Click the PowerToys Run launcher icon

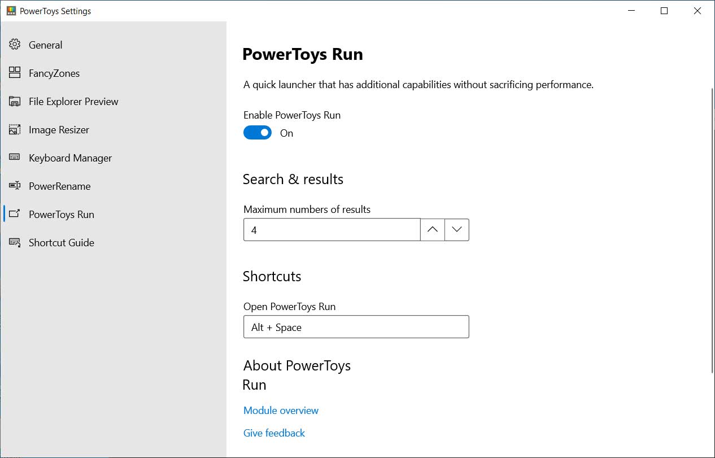coord(15,214)
